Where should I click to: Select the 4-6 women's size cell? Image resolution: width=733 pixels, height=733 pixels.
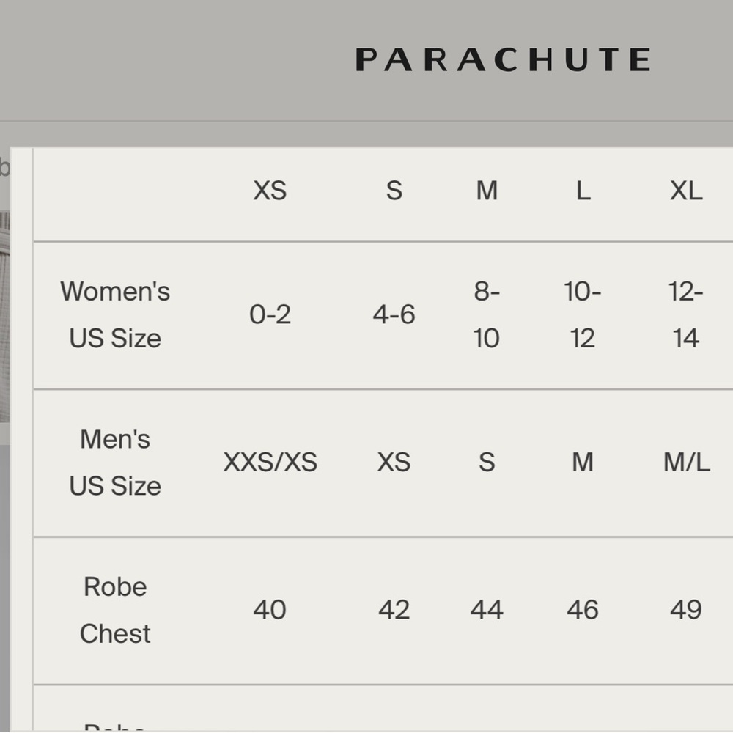[x=394, y=314]
